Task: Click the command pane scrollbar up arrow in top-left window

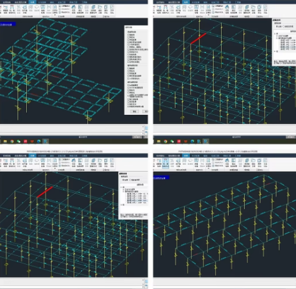Action: [x=143, y=127]
